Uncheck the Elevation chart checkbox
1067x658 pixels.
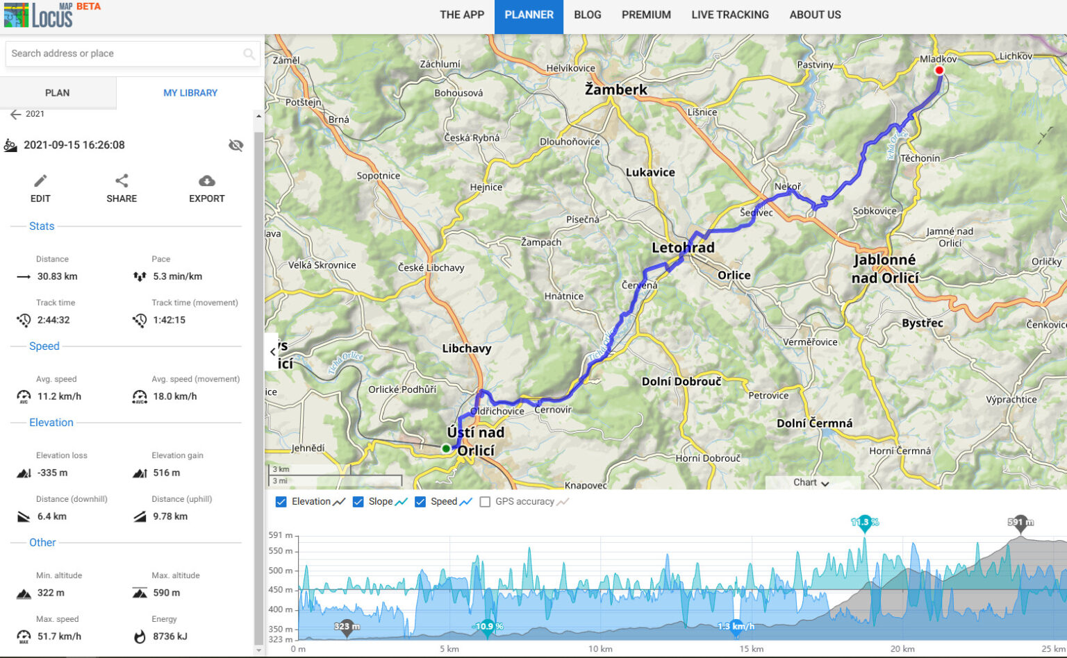click(x=281, y=501)
